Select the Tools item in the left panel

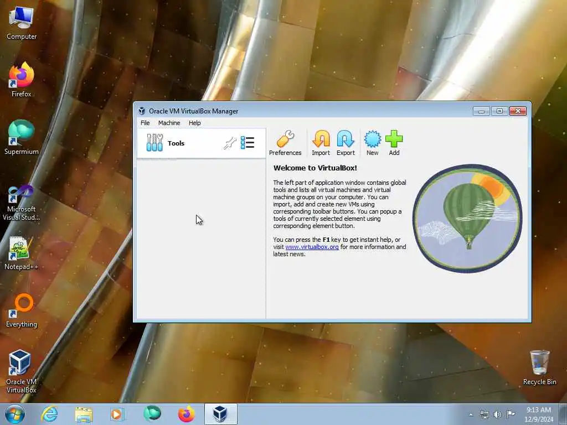(201, 143)
